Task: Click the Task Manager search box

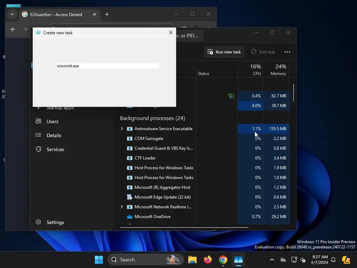Action: coord(189,36)
